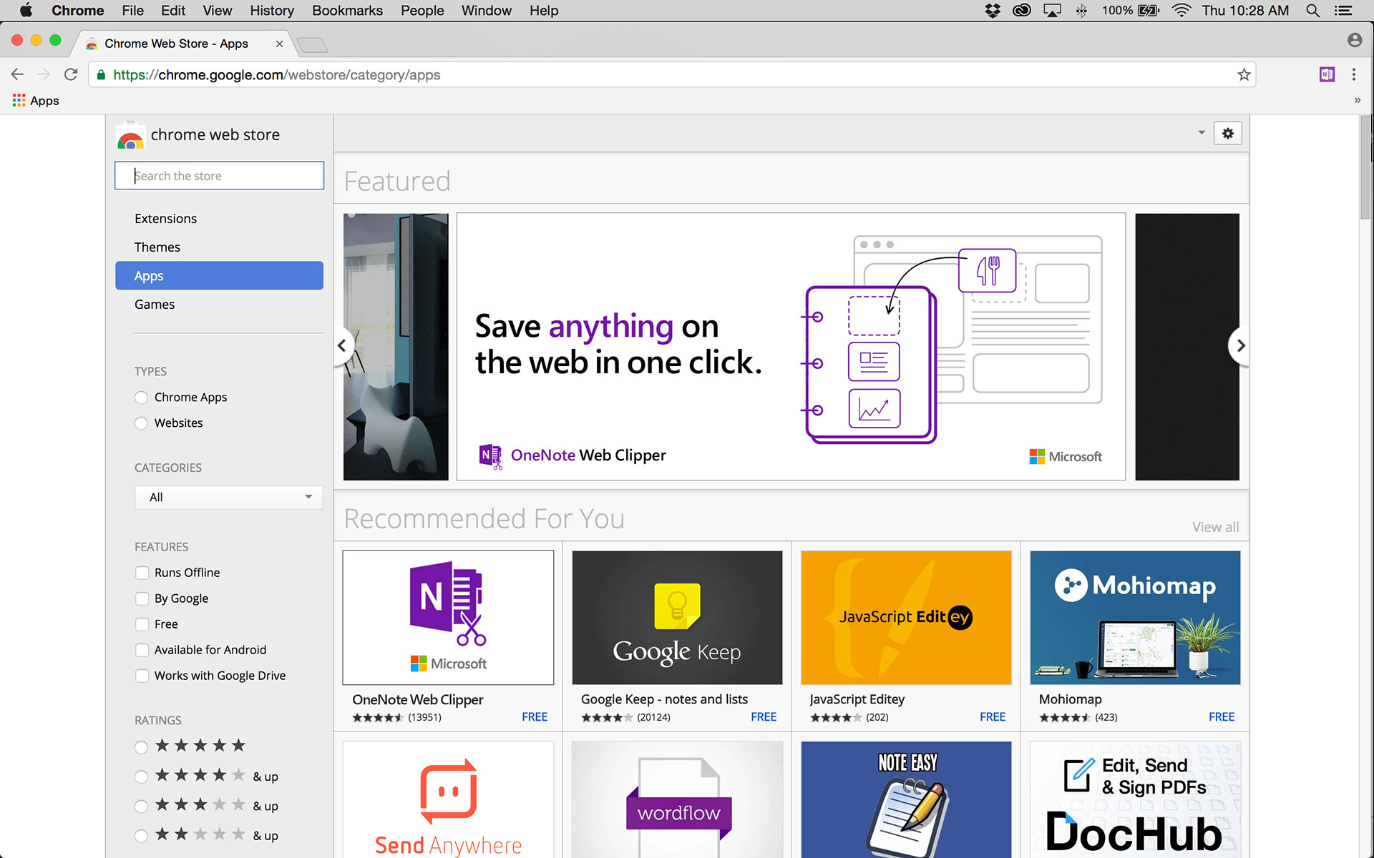Click the View all link
Screen dimensions: 1374x858
(x=1214, y=527)
